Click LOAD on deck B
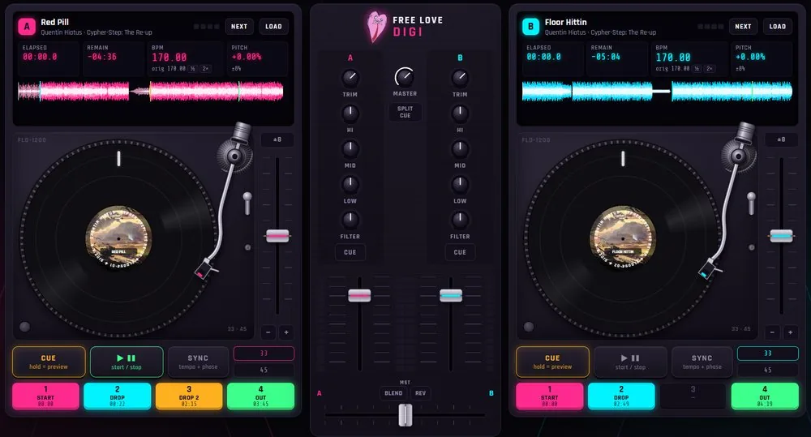 point(778,27)
